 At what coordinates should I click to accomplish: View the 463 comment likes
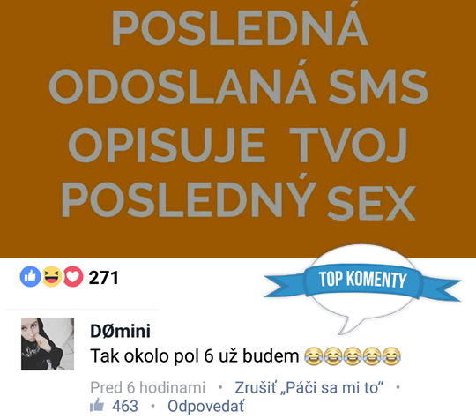point(125,406)
